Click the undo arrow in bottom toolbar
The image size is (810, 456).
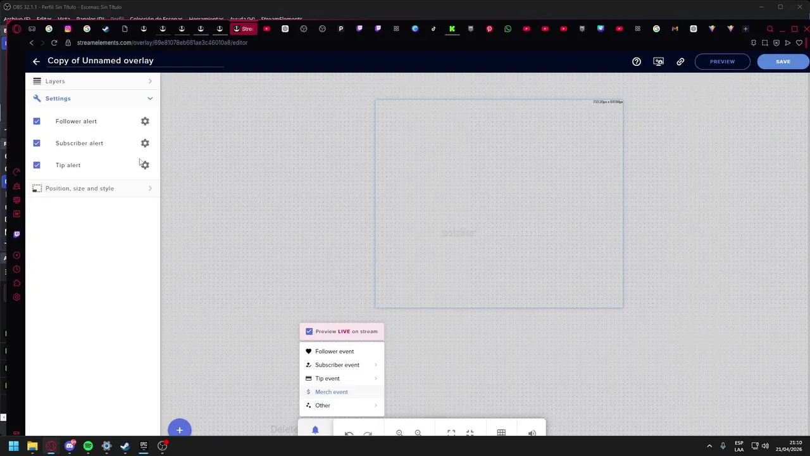click(x=349, y=433)
